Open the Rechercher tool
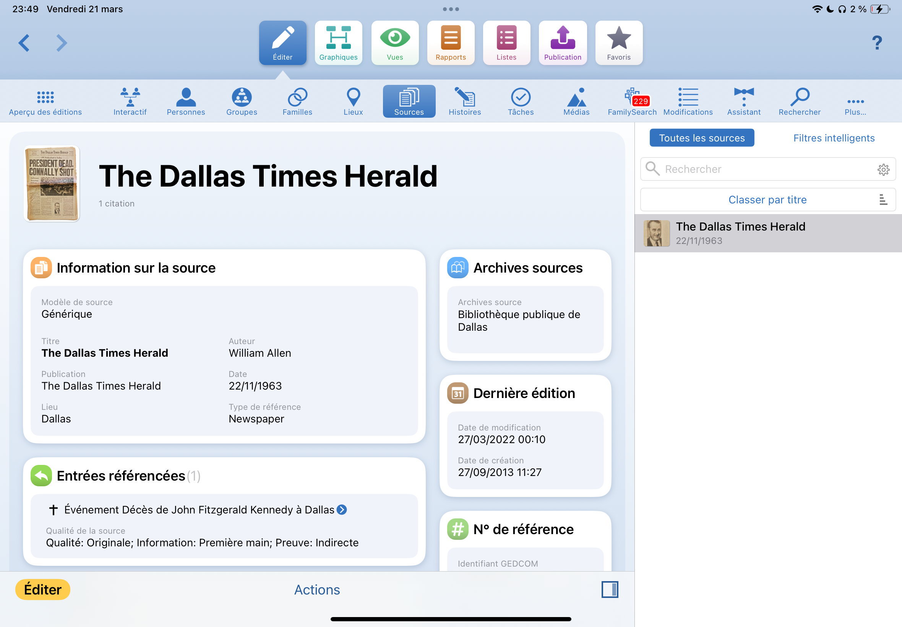The height and width of the screenshot is (627, 902). (x=800, y=102)
